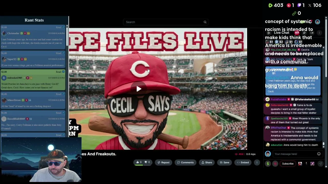Select the first red emote below the chat input
This screenshot has width=328, height=184.
pos(300,164)
